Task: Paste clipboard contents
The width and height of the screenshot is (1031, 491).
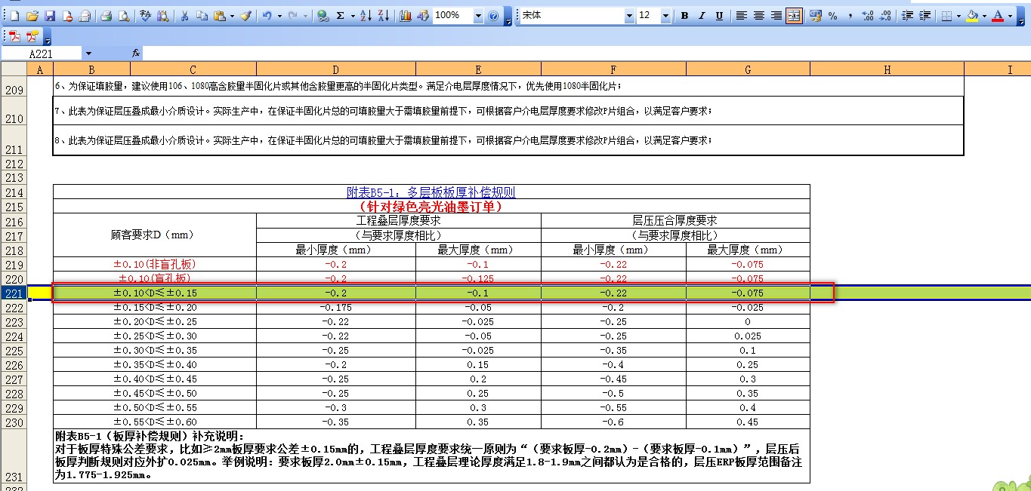Action: 219,16
